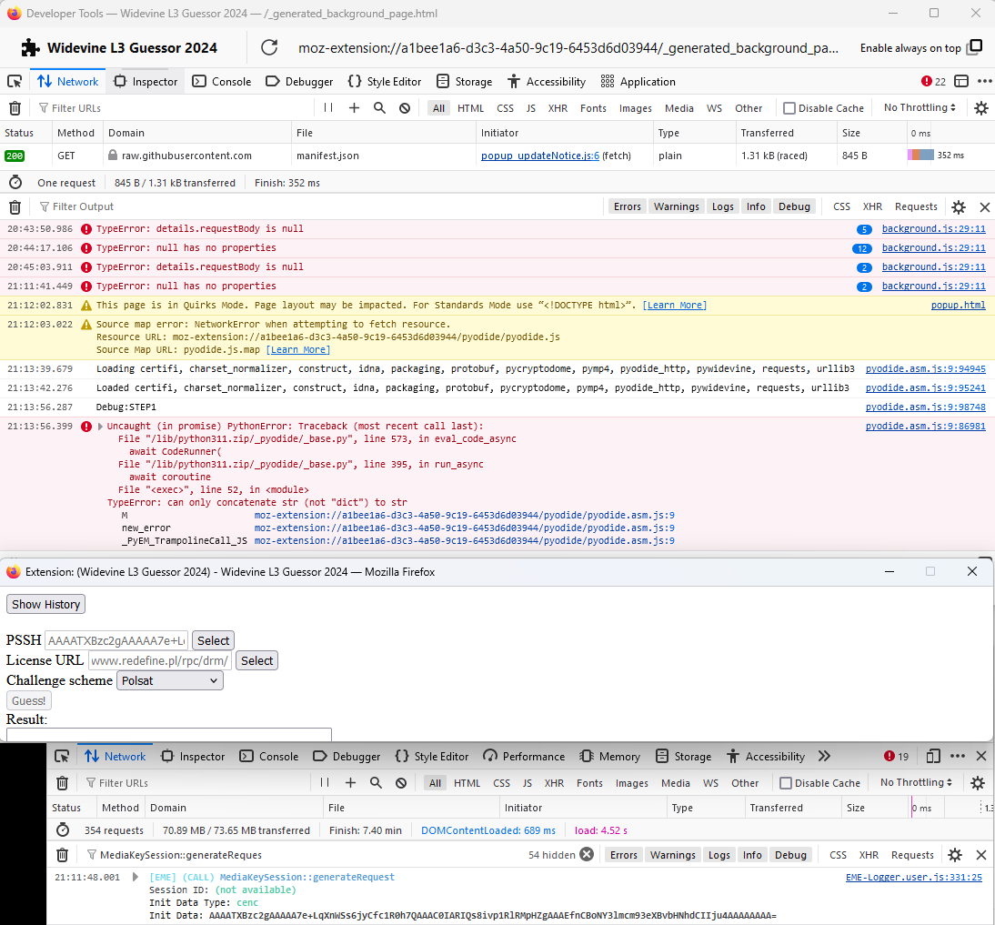Click the PSSH input field

tap(116, 640)
